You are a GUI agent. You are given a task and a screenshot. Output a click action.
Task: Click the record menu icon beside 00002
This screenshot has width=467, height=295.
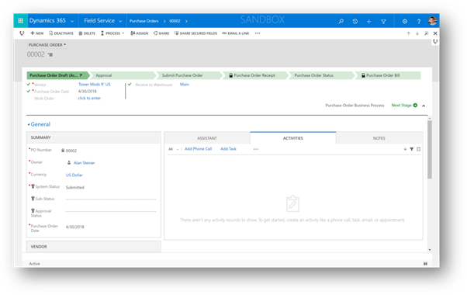coord(50,54)
